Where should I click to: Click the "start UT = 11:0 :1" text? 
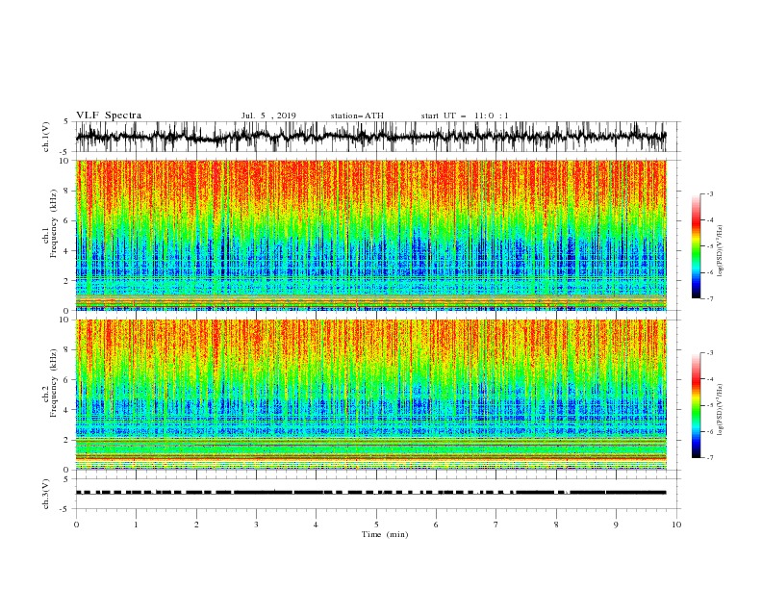click(465, 115)
